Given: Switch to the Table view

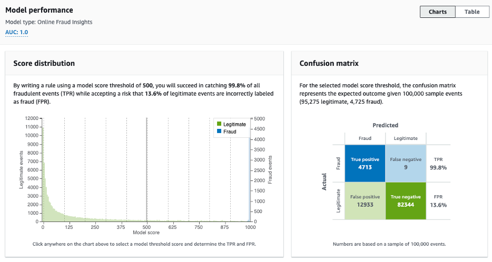Looking at the screenshot, I should pyautogui.click(x=471, y=12).
